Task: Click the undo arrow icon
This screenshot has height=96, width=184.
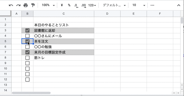Action: click(x=11, y=5)
